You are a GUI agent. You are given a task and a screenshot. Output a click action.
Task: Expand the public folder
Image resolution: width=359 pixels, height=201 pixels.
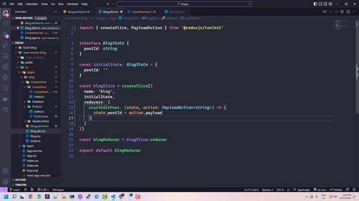pos(29,63)
